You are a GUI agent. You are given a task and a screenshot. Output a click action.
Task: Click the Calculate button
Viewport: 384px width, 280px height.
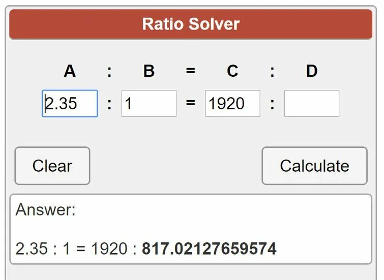tap(314, 166)
